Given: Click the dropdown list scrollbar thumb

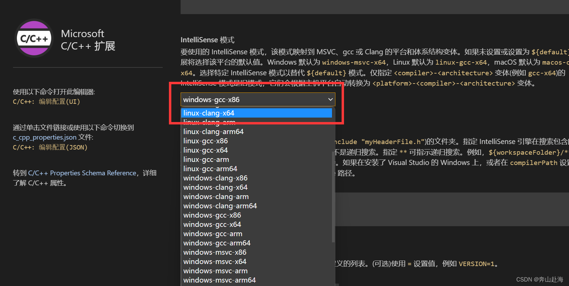Looking at the screenshot, I should 333,196.
